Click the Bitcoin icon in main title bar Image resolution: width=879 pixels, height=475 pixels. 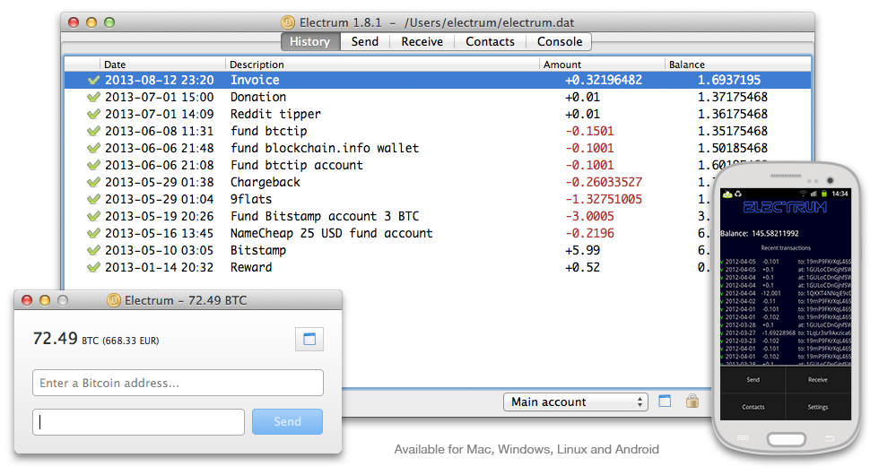(x=288, y=22)
